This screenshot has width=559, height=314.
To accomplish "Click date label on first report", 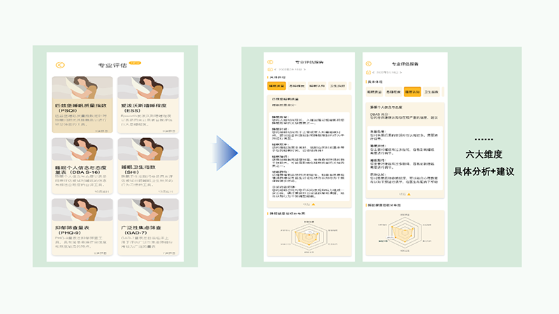I will click(x=290, y=69).
